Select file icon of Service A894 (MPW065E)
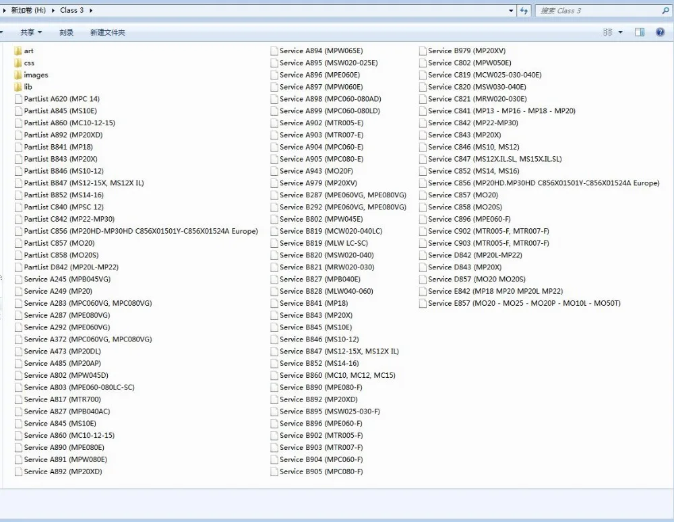The height and width of the screenshot is (522, 674). click(274, 51)
